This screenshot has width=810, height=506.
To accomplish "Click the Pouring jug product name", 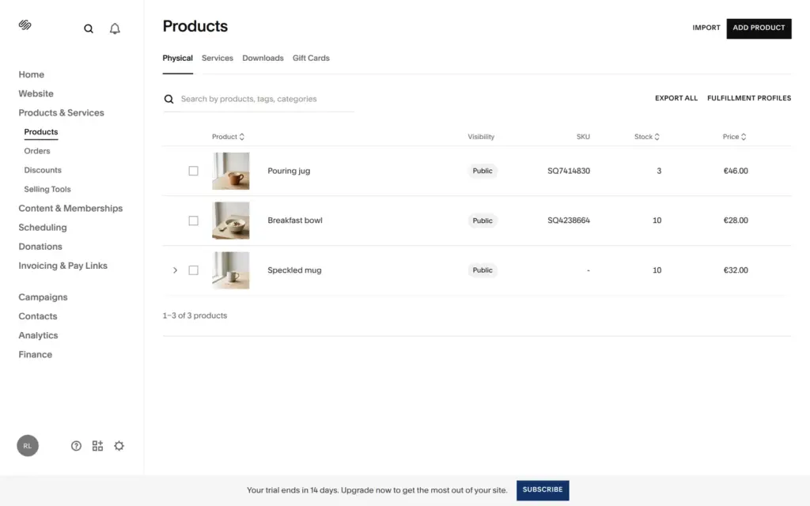I will (x=289, y=171).
